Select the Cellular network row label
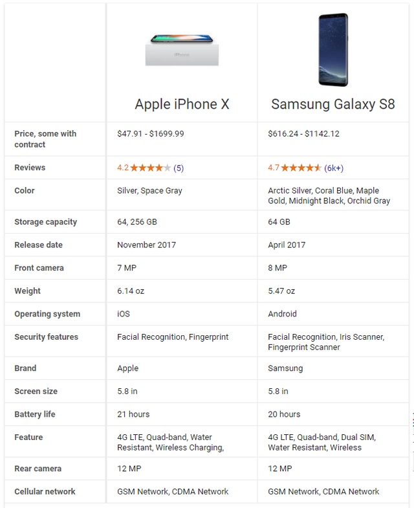The height and width of the screenshot is (508, 414). pyautogui.click(x=45, y=491)
